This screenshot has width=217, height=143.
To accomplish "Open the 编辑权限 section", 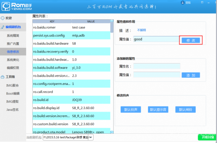I will click(x=13, y=68).
